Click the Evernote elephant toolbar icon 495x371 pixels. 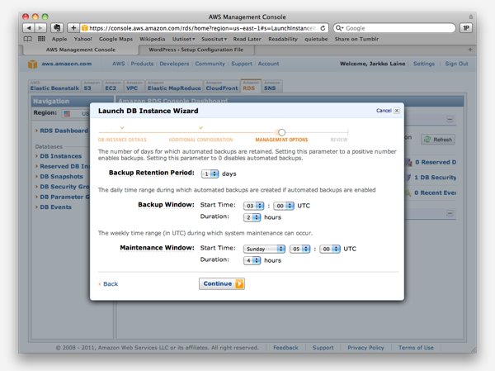pos(56,28)
